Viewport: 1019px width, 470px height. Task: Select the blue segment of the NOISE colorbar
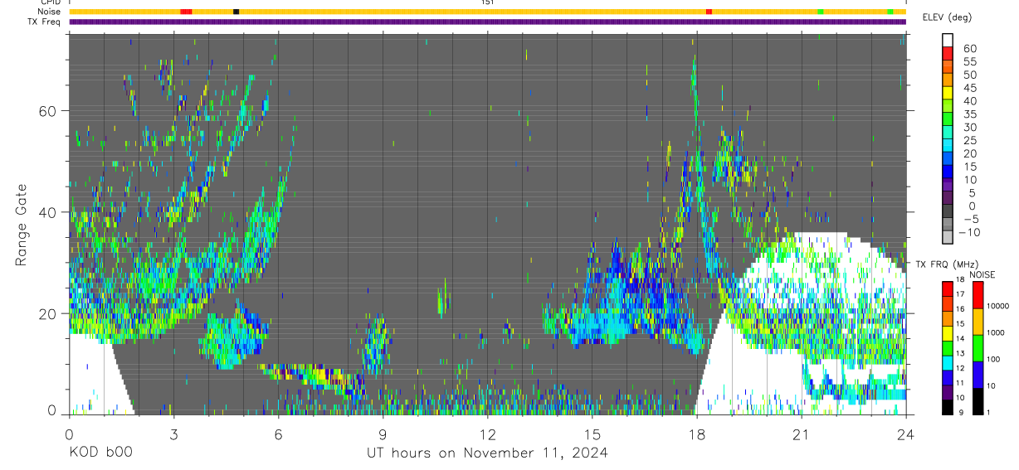pos(978,375)
